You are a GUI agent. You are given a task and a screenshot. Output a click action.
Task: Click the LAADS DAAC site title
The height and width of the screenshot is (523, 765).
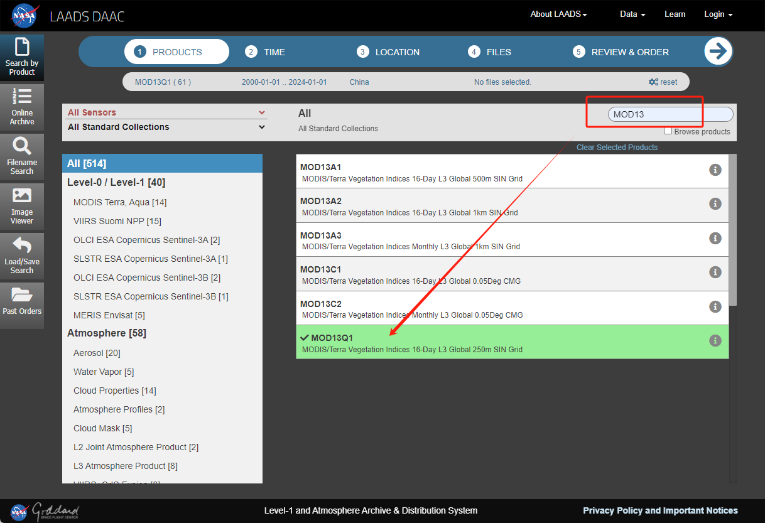click(87, 16)
